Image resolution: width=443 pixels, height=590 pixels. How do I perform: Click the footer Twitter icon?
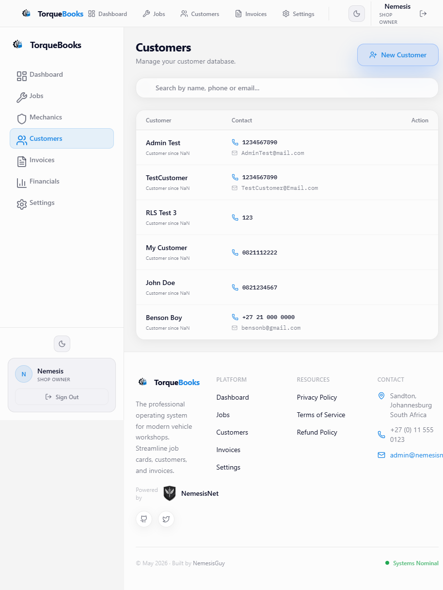point(166,519)
